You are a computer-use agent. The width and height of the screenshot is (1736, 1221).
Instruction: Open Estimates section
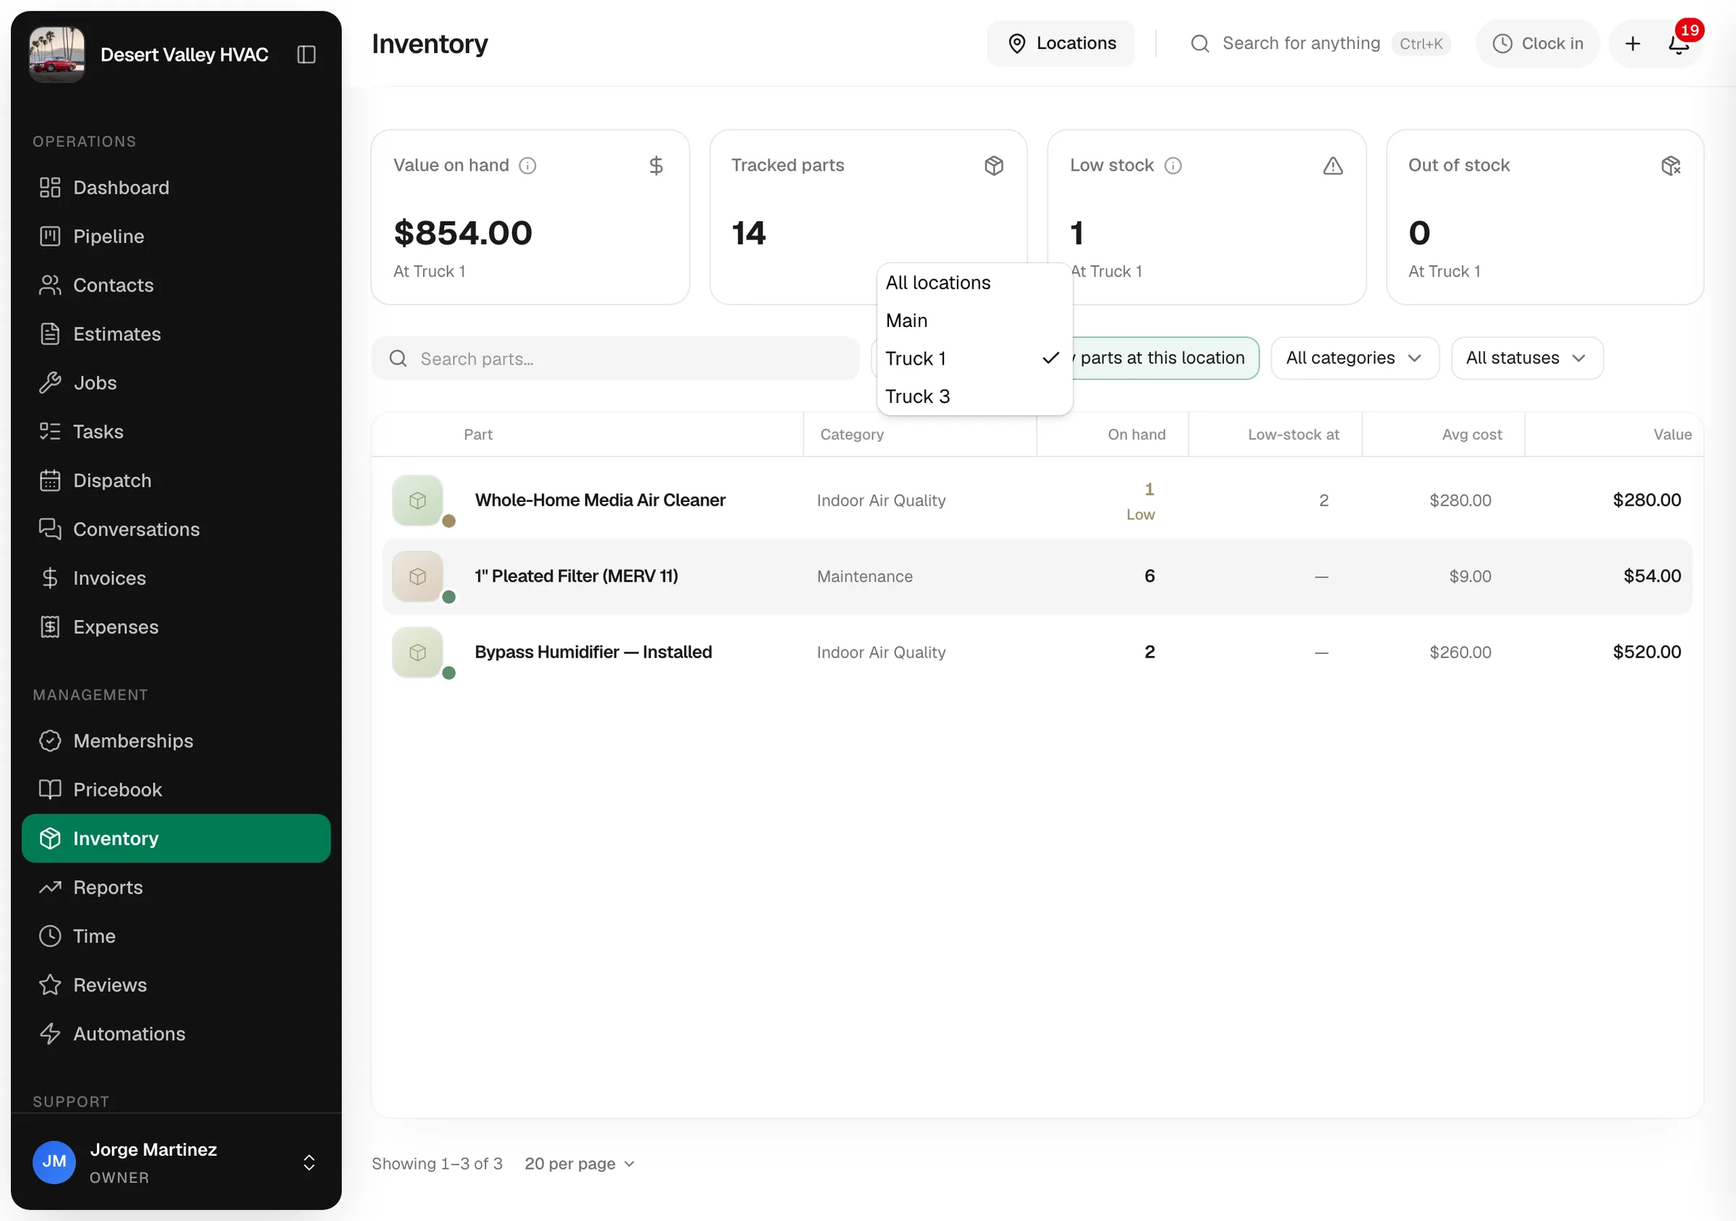pyautogui.click(x=176, y=334)
